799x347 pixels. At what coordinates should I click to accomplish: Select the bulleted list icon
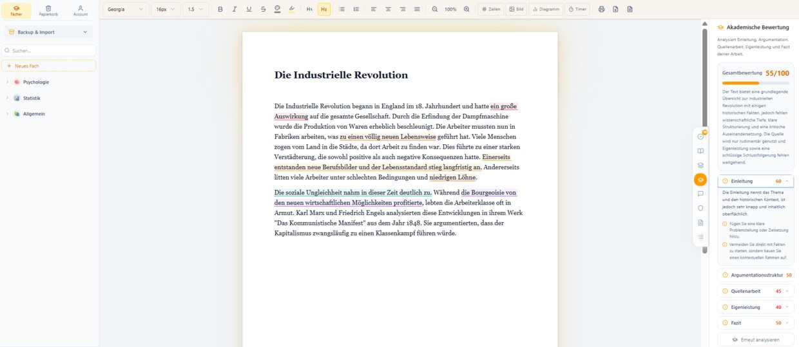point(342,10)
